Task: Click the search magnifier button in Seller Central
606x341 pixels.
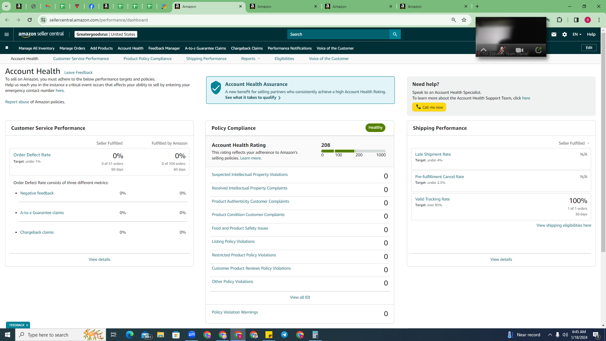Action: point(395,34)
